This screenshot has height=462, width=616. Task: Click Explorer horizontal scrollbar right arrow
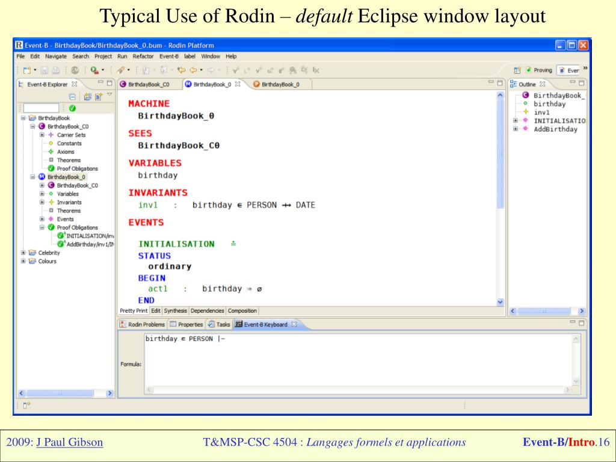pyautogui.click(x=109, y=393)
